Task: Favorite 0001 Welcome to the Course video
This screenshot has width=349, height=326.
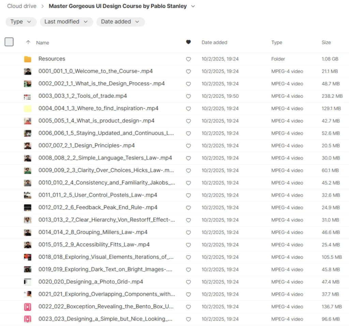Action: pyautogui.click(x=188, y=72)
